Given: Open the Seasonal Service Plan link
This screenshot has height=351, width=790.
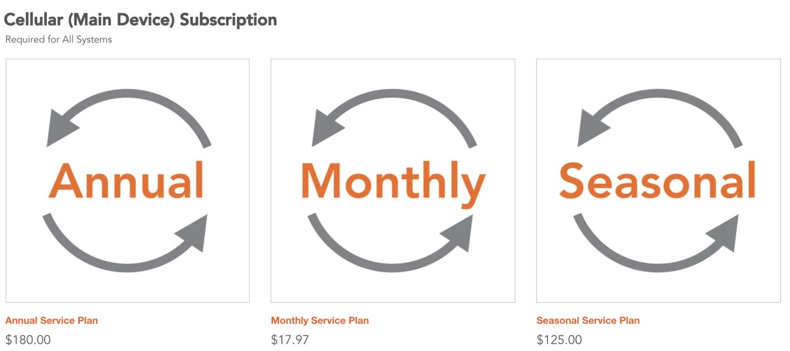Looking at the screenshot, I should click(x=588, y=320).
